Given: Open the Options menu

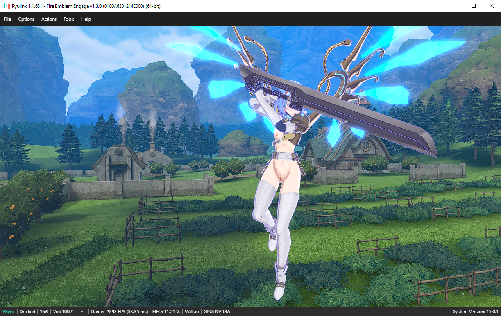Looking at the screenshot, I should click(x=26, y=19).
